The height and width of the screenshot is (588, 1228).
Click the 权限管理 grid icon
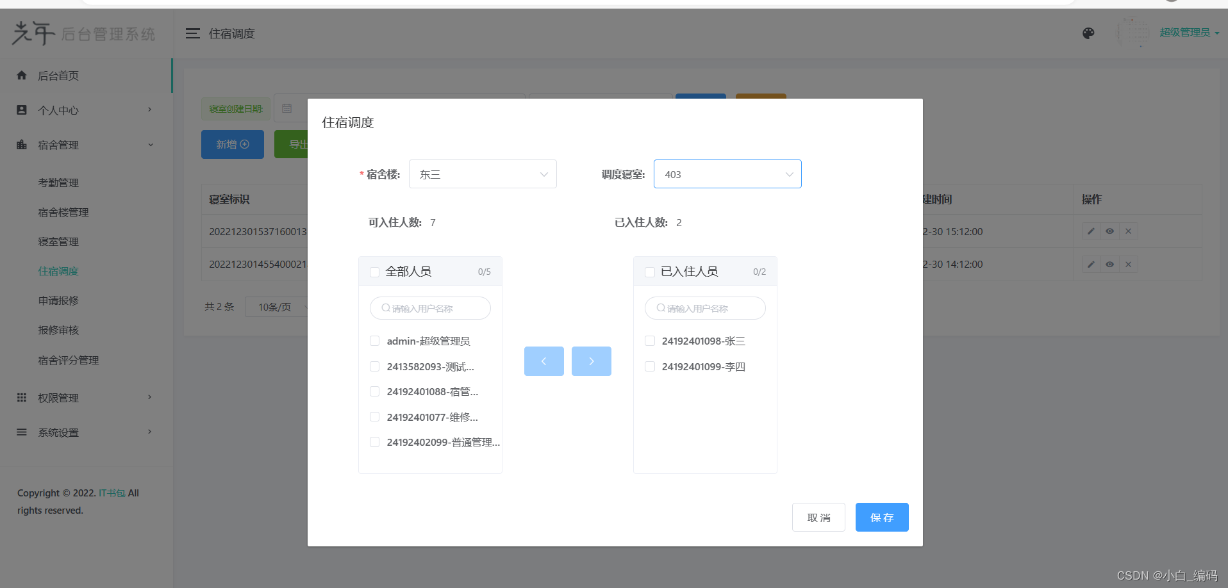pyautogui.click(x=22, y=397)
